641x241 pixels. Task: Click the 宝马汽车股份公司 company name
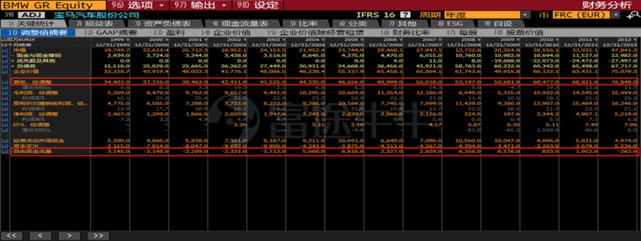[96, 15]
